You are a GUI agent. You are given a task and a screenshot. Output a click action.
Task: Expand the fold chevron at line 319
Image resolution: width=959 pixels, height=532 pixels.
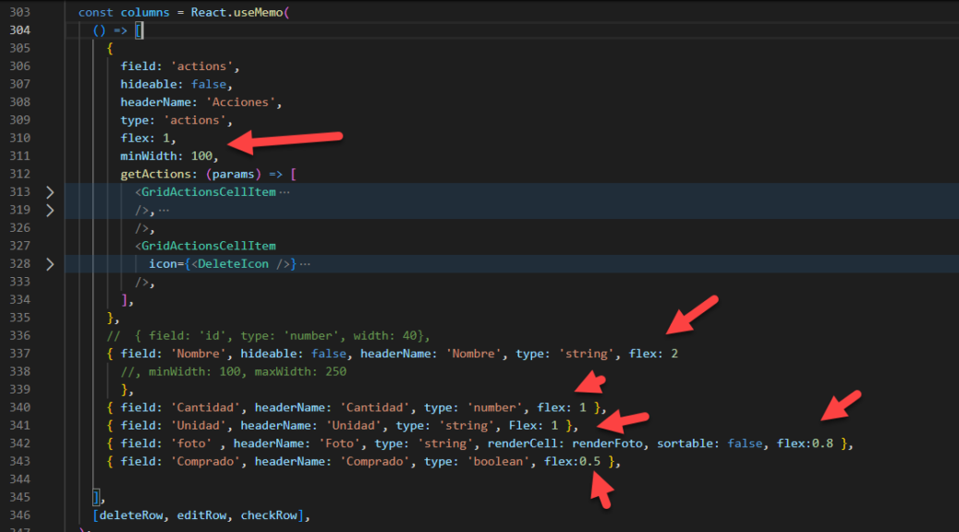tap(50, 210)
